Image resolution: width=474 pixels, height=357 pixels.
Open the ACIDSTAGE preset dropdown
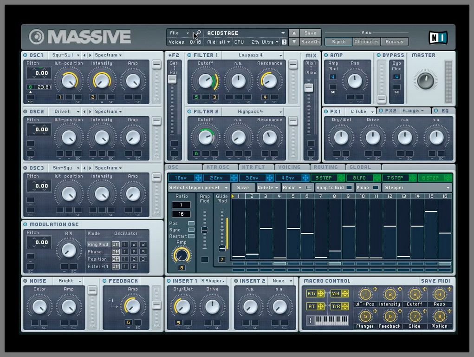(246, 33)
